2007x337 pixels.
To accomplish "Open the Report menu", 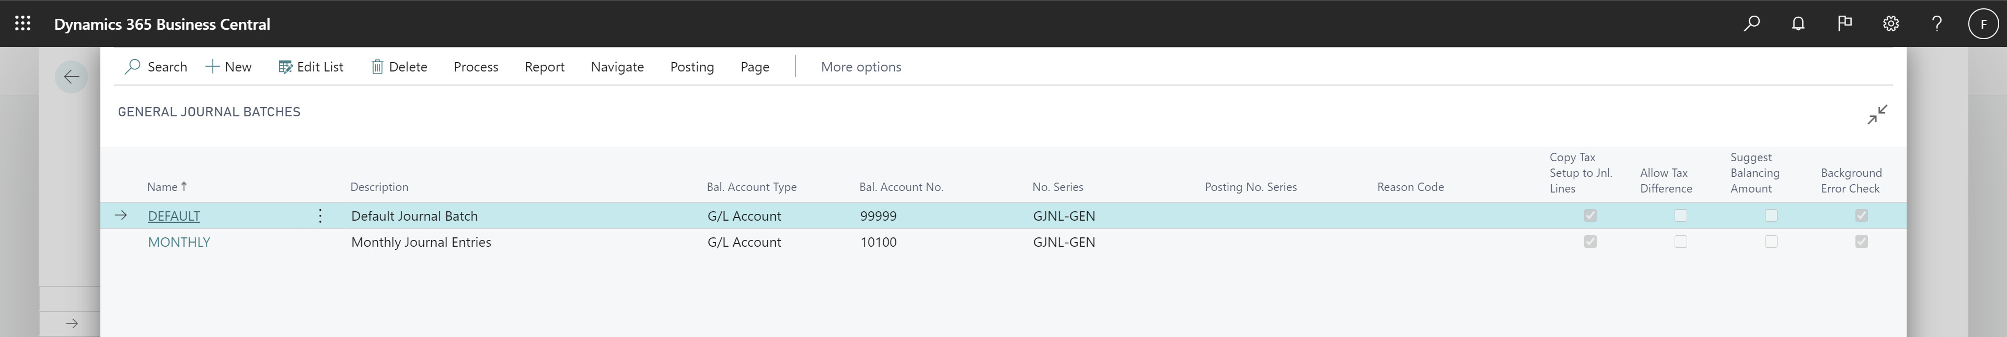I will coord(545,67).
